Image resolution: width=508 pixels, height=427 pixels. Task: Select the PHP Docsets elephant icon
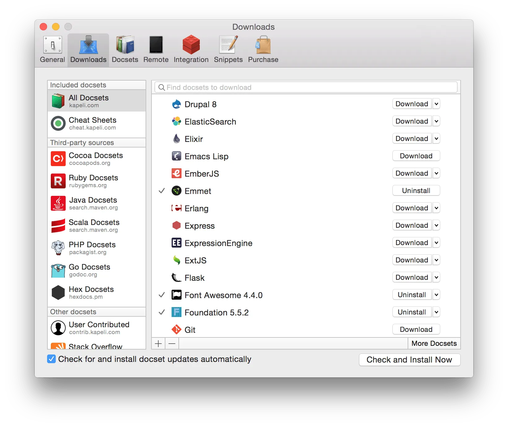tap(58, 248)
